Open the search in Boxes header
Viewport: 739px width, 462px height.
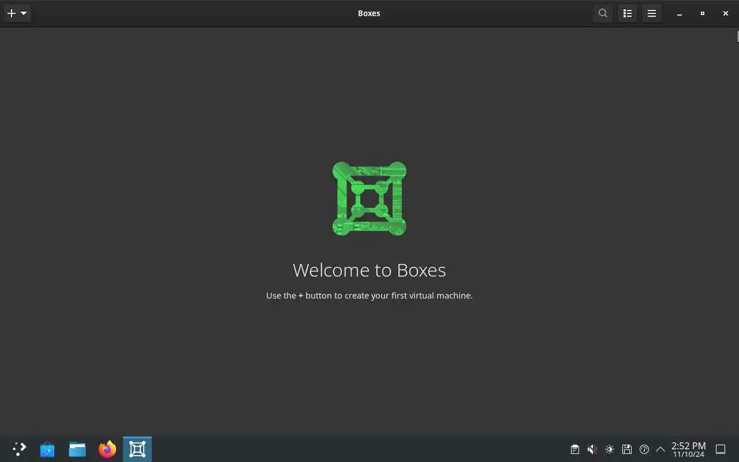tap(603, 13)
